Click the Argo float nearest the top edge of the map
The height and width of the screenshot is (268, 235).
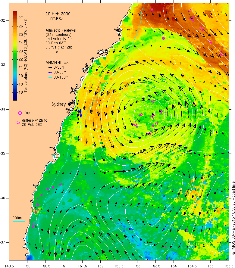coord(152,9)
